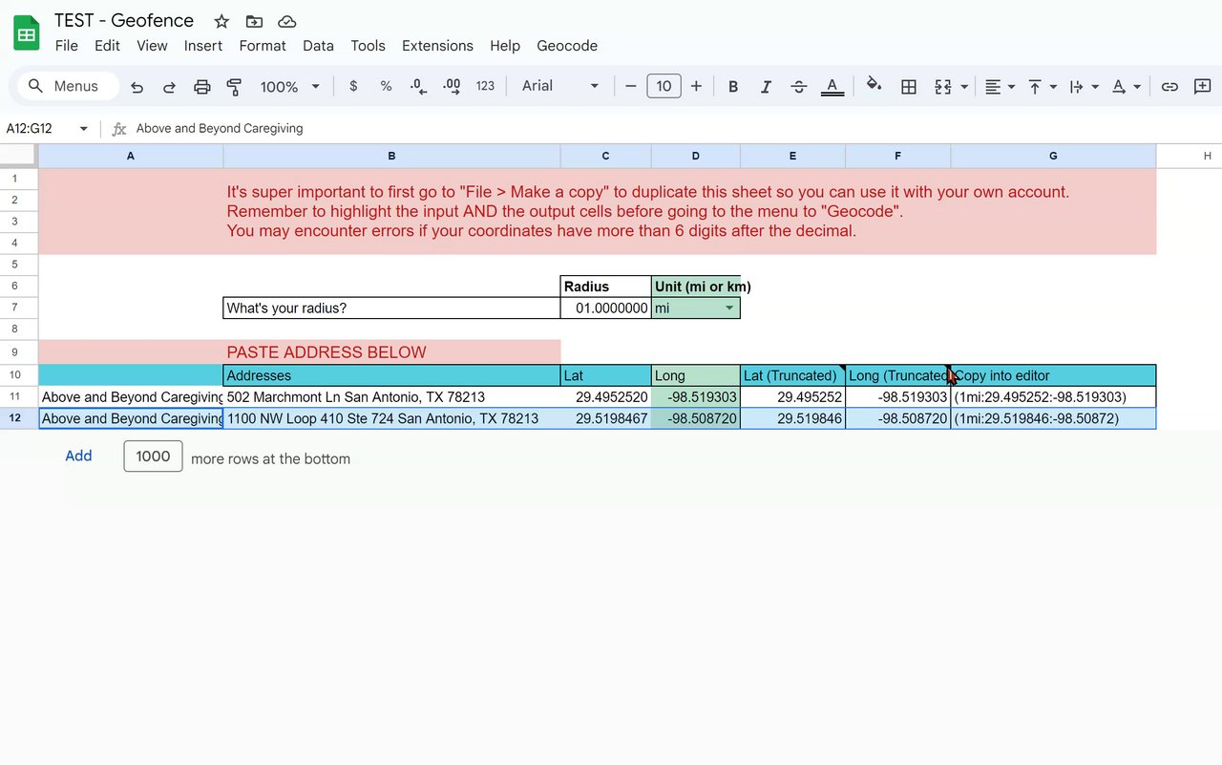The height and width of the screenshot is (765, 1222).
Task: Click the formula bar text
Action: coord(220,128)
